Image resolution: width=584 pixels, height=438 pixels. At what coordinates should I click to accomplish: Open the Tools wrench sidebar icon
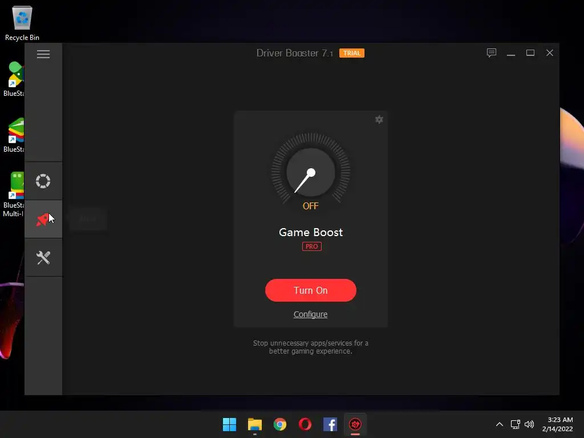coord(43,257)
